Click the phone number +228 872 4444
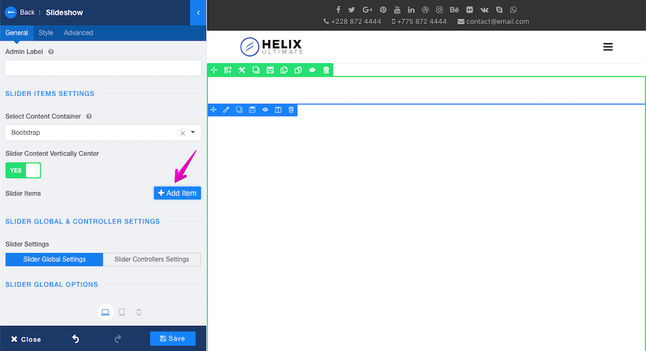Image resolution: width=646 pixels, height=351 pixels. tap(352, 21)
